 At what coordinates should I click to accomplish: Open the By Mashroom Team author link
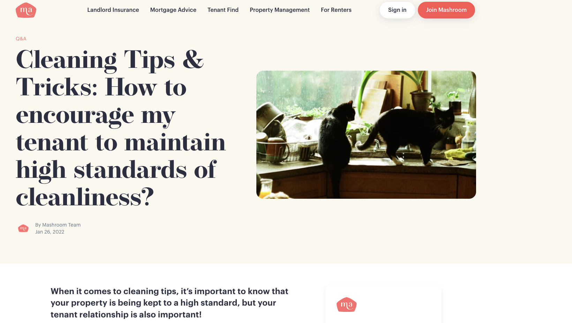click(58, 225)
